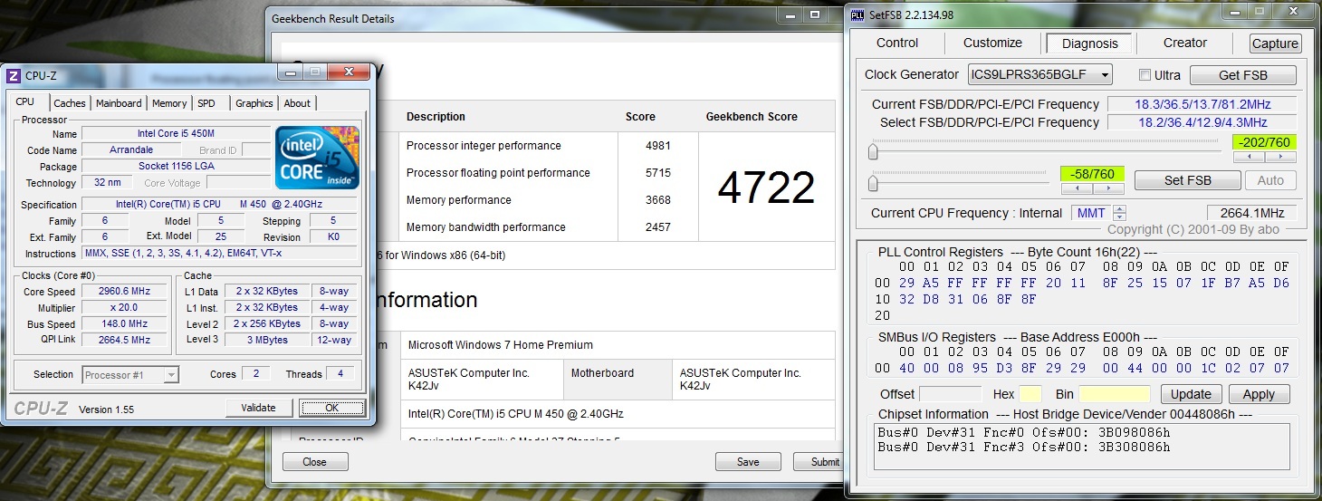
Task: Select the CPU tab in CPU-Z
Action: tap(25, 102)
